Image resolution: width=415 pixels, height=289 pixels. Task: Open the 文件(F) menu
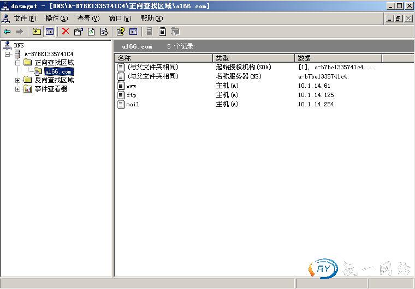pyautogui.click(x=25, y=18)
